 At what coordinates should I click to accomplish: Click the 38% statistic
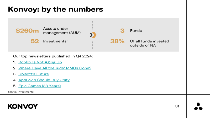pyautogui.click(x=117, y=41)
